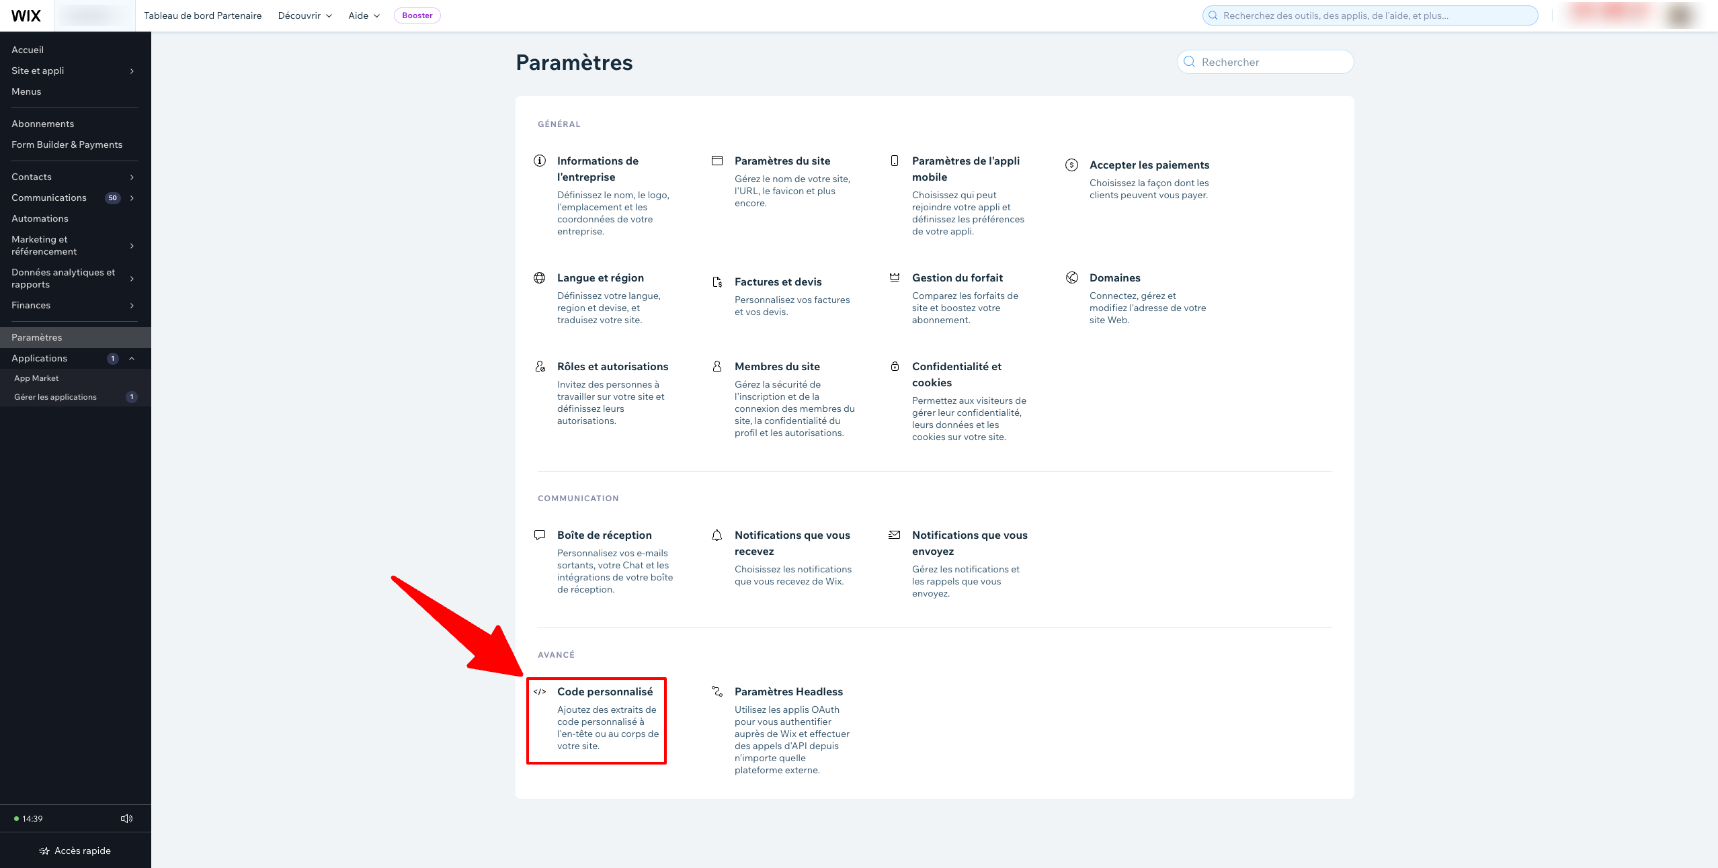Click the Booster button

[x=417, y=15]
